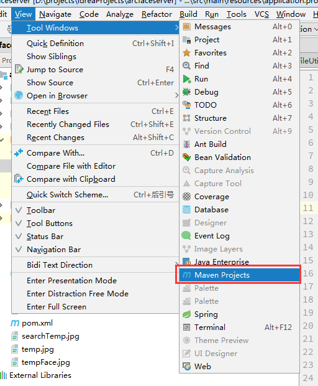Screen dimensions: 318x386
Task: Select Show Source
Action: tap(95, 82)
